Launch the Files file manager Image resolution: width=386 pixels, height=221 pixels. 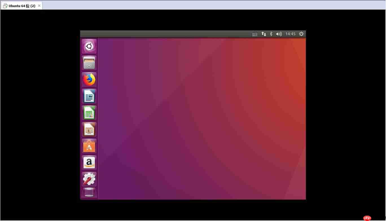[89, 63]
